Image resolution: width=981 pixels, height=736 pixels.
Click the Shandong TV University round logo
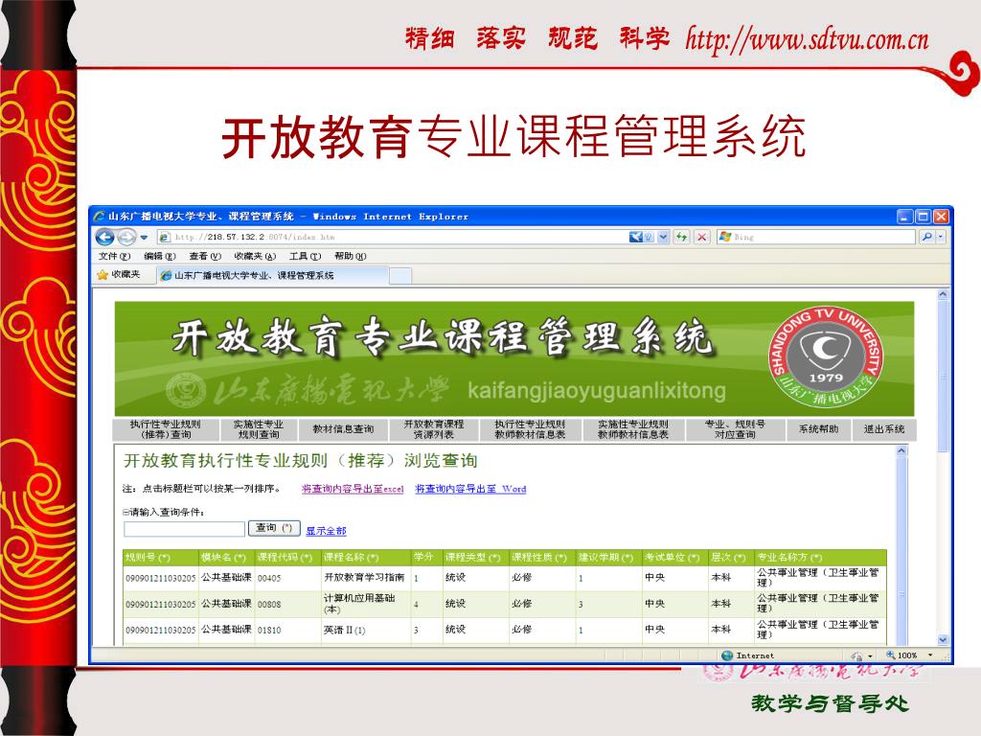827,358
